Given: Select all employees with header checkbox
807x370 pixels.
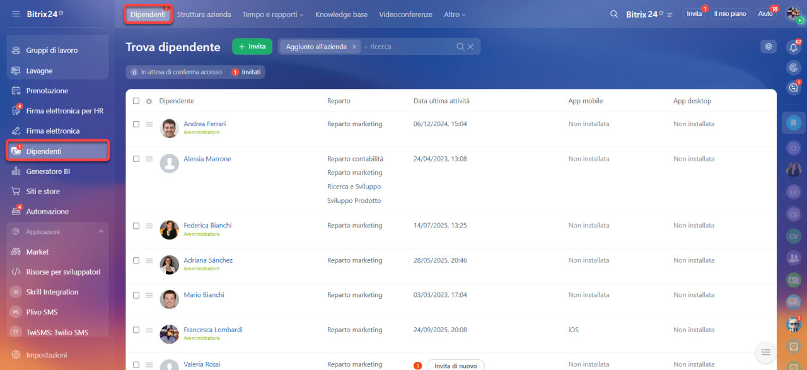Looking at the screenshot, I should (136, 101).
